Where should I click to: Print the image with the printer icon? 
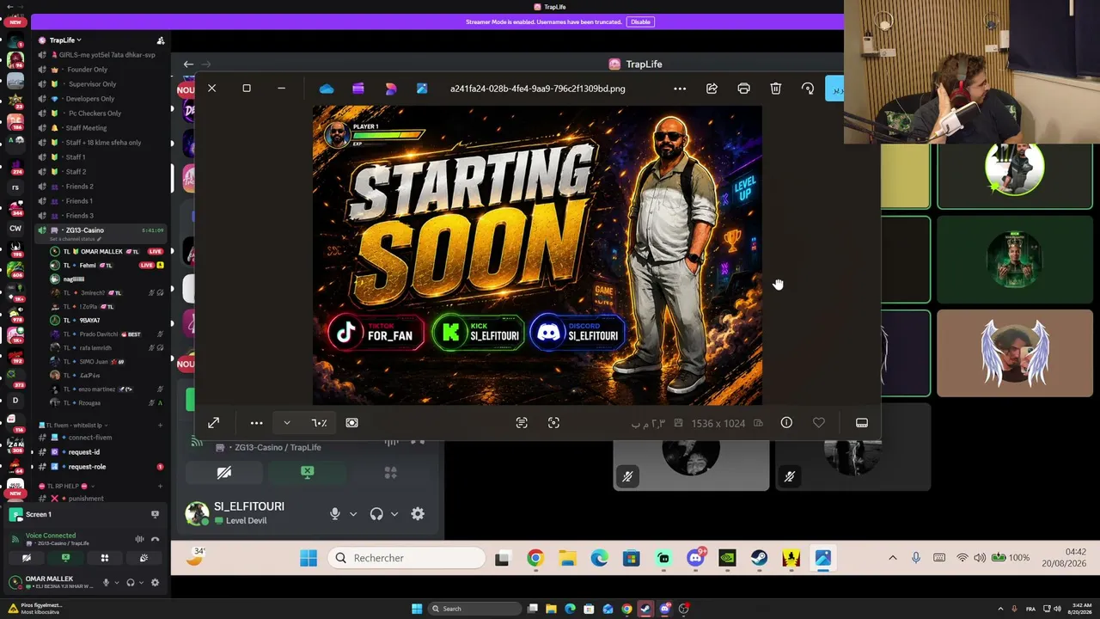tap(743, 89)
